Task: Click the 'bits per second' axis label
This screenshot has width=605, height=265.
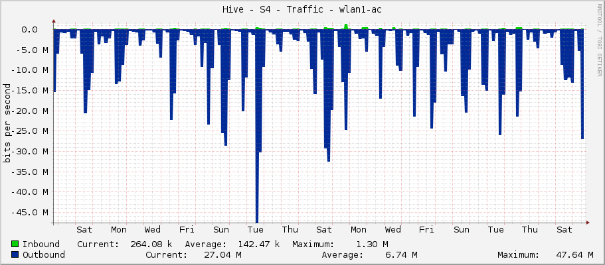Action: pos(7,123)
